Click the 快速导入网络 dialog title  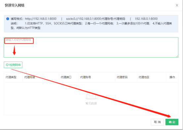click(x=15, y=5)
